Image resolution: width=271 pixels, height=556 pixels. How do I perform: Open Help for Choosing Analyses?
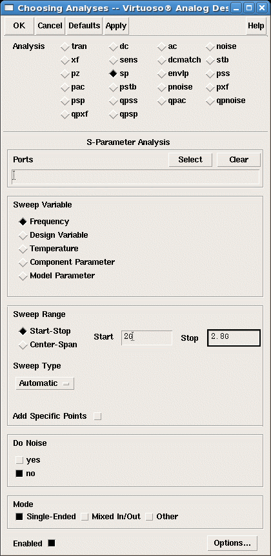point(256,26)
